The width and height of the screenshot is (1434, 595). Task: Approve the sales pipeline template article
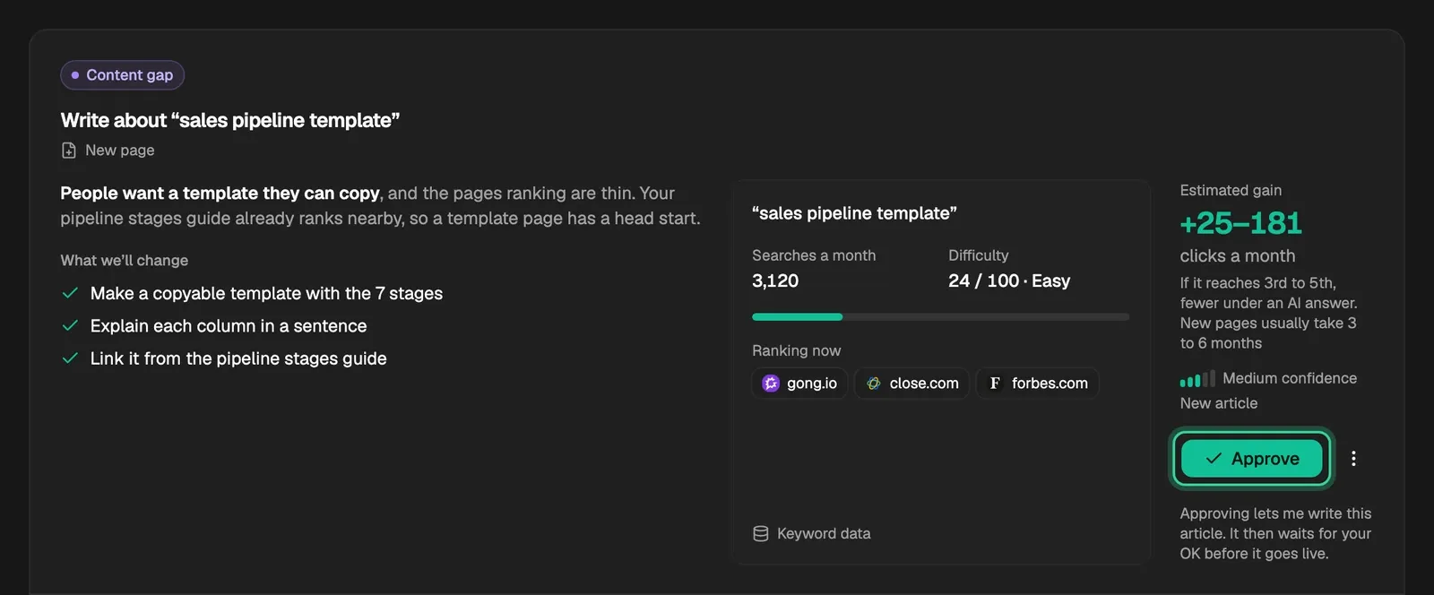[x=1252, y=458]
